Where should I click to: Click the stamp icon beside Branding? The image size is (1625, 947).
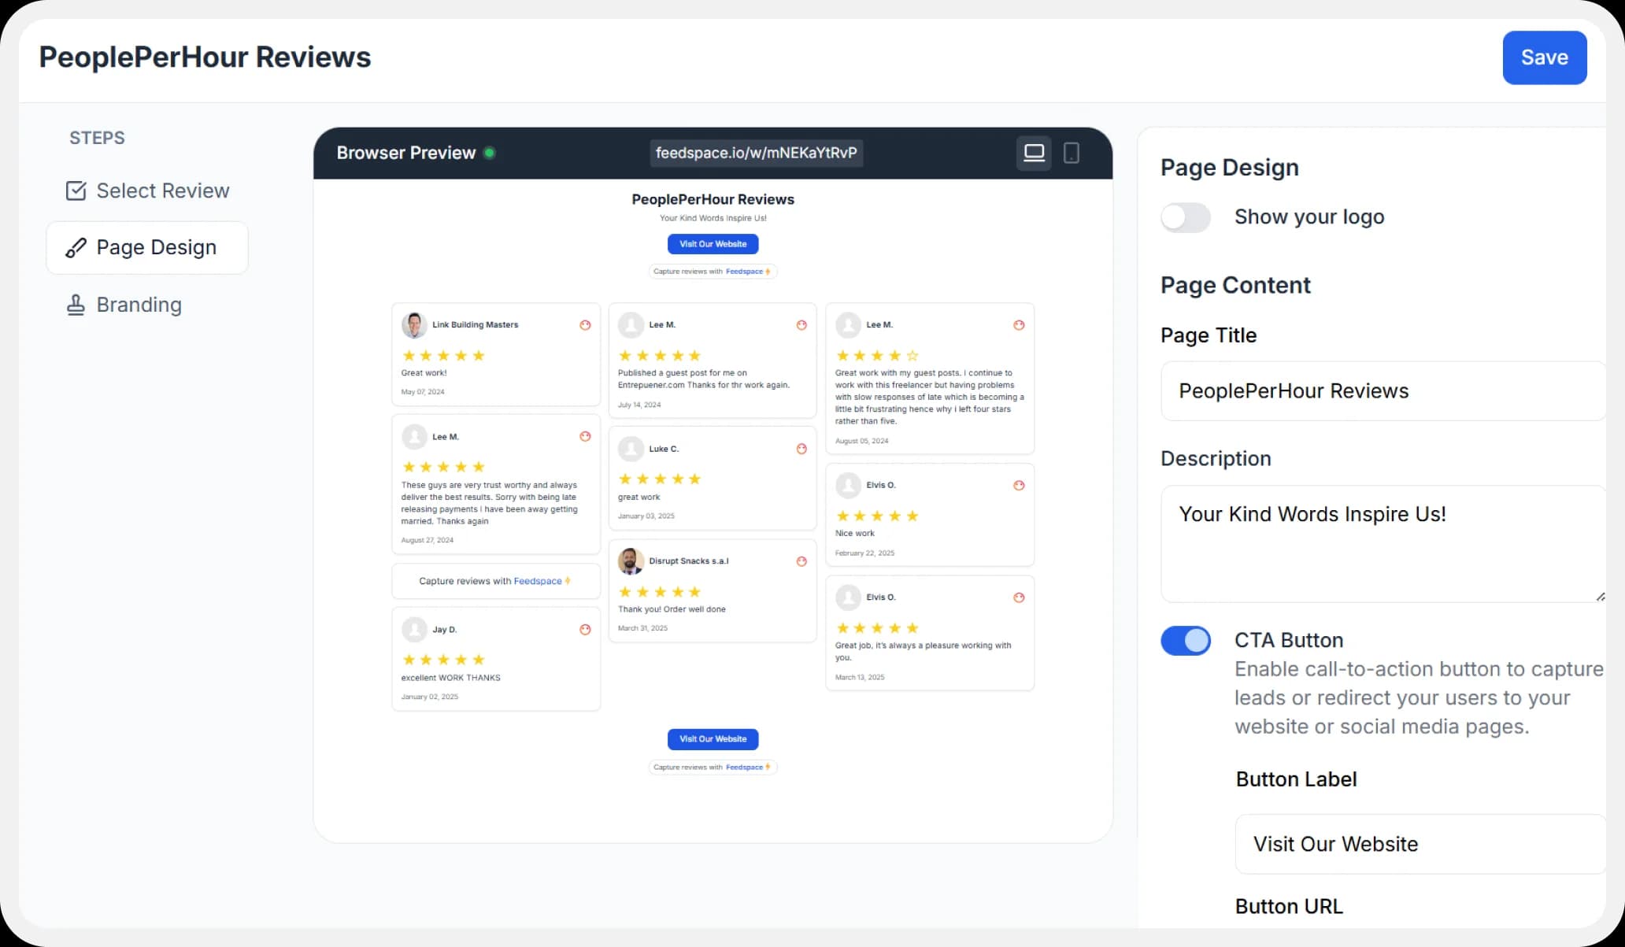pos(76,305)
